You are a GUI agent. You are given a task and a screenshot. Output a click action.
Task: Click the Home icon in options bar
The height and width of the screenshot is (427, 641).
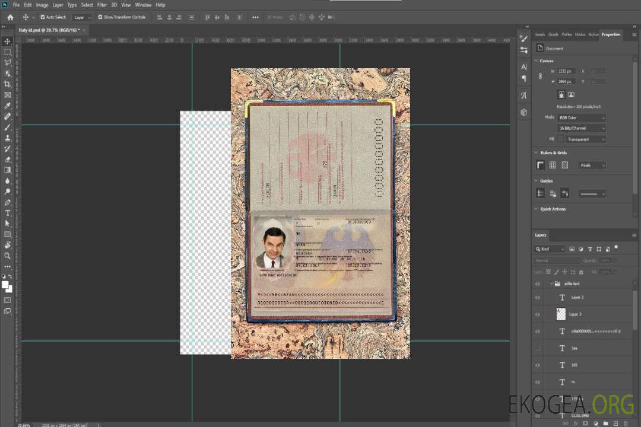[x=10, y=17]
